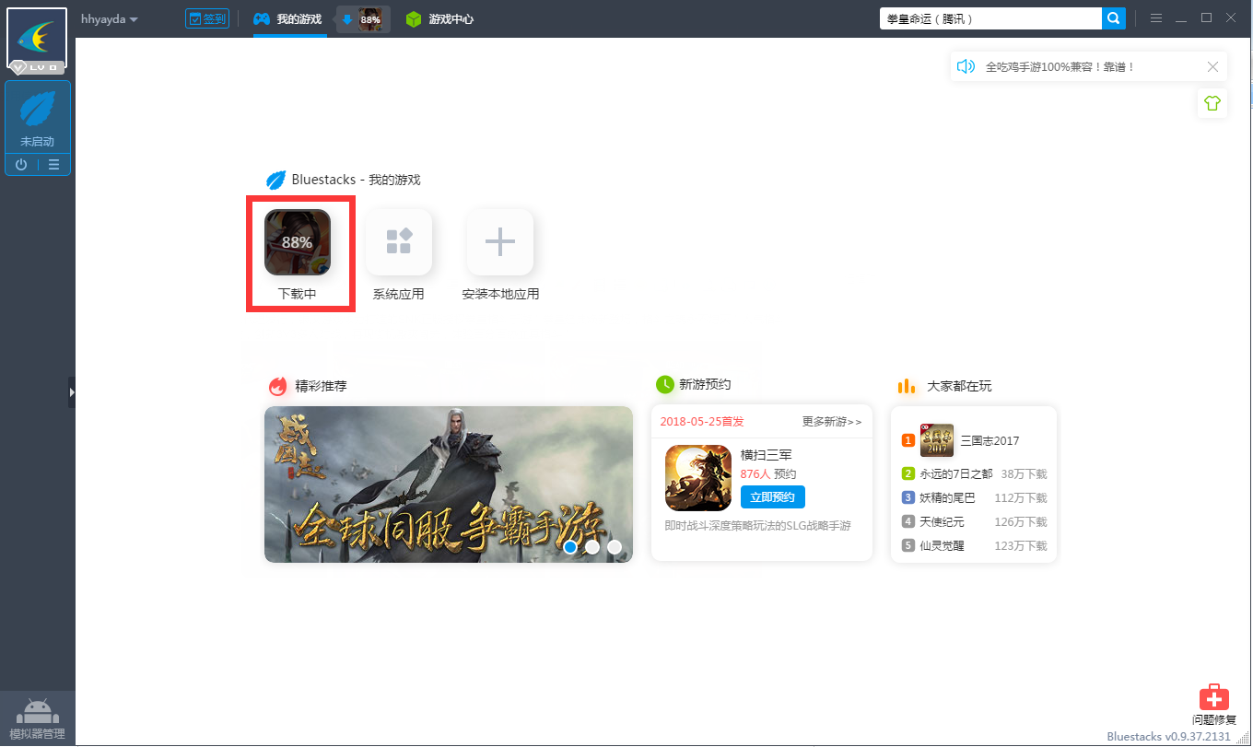Screen dimensions: 1253x747
Task: Open 系统应用 system apps
Action: click(399, 242)
